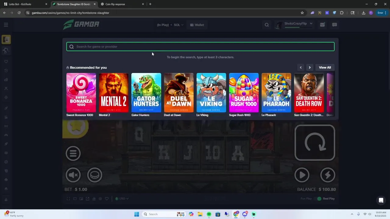Screen dimensions: 390x219
Task: Open the bet coin stack button
Action: 95,175
